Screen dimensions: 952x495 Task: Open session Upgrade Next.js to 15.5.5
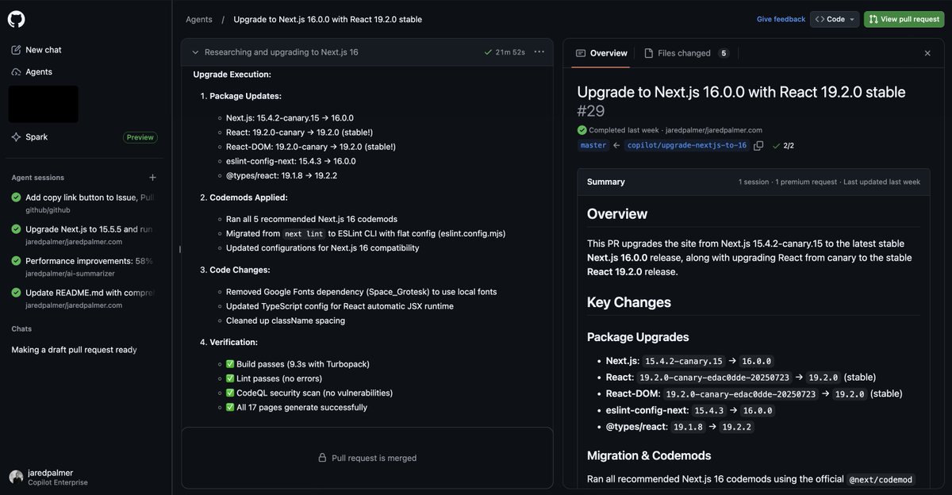pos(83,235)
